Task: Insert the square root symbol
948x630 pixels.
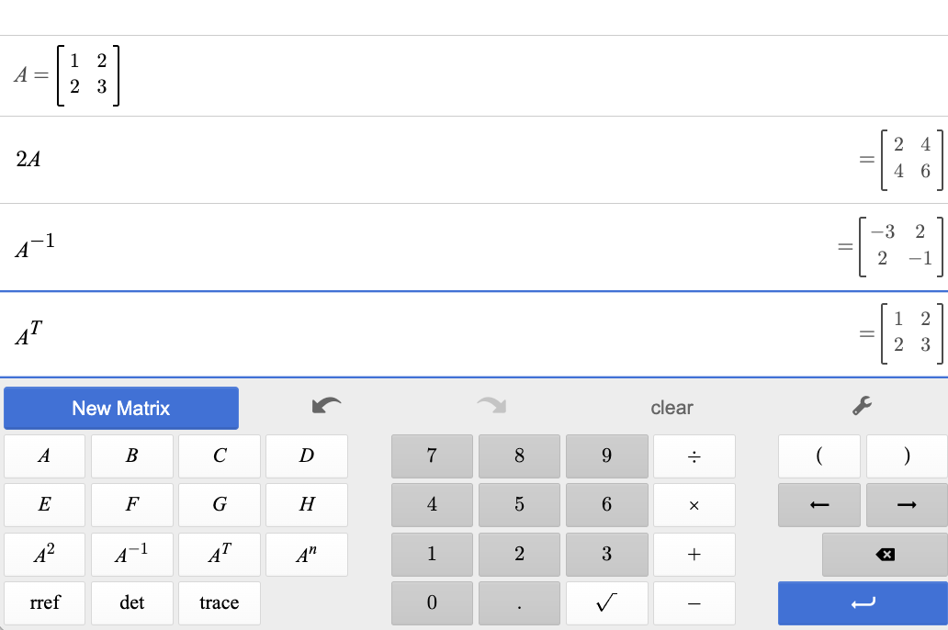Action: pyautogui.click(x=606, y=603)
